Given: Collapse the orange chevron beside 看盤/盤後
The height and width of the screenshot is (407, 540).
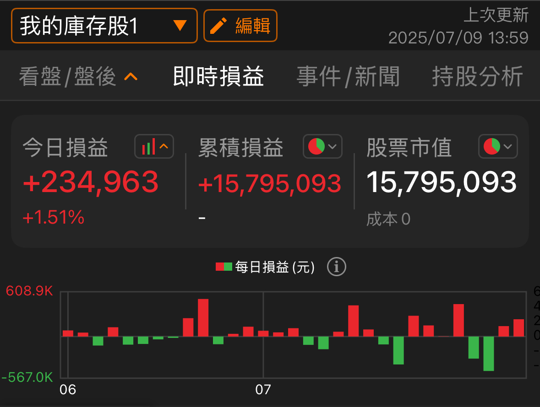Looking at the screenshot, I should click(x=131, y=76).
